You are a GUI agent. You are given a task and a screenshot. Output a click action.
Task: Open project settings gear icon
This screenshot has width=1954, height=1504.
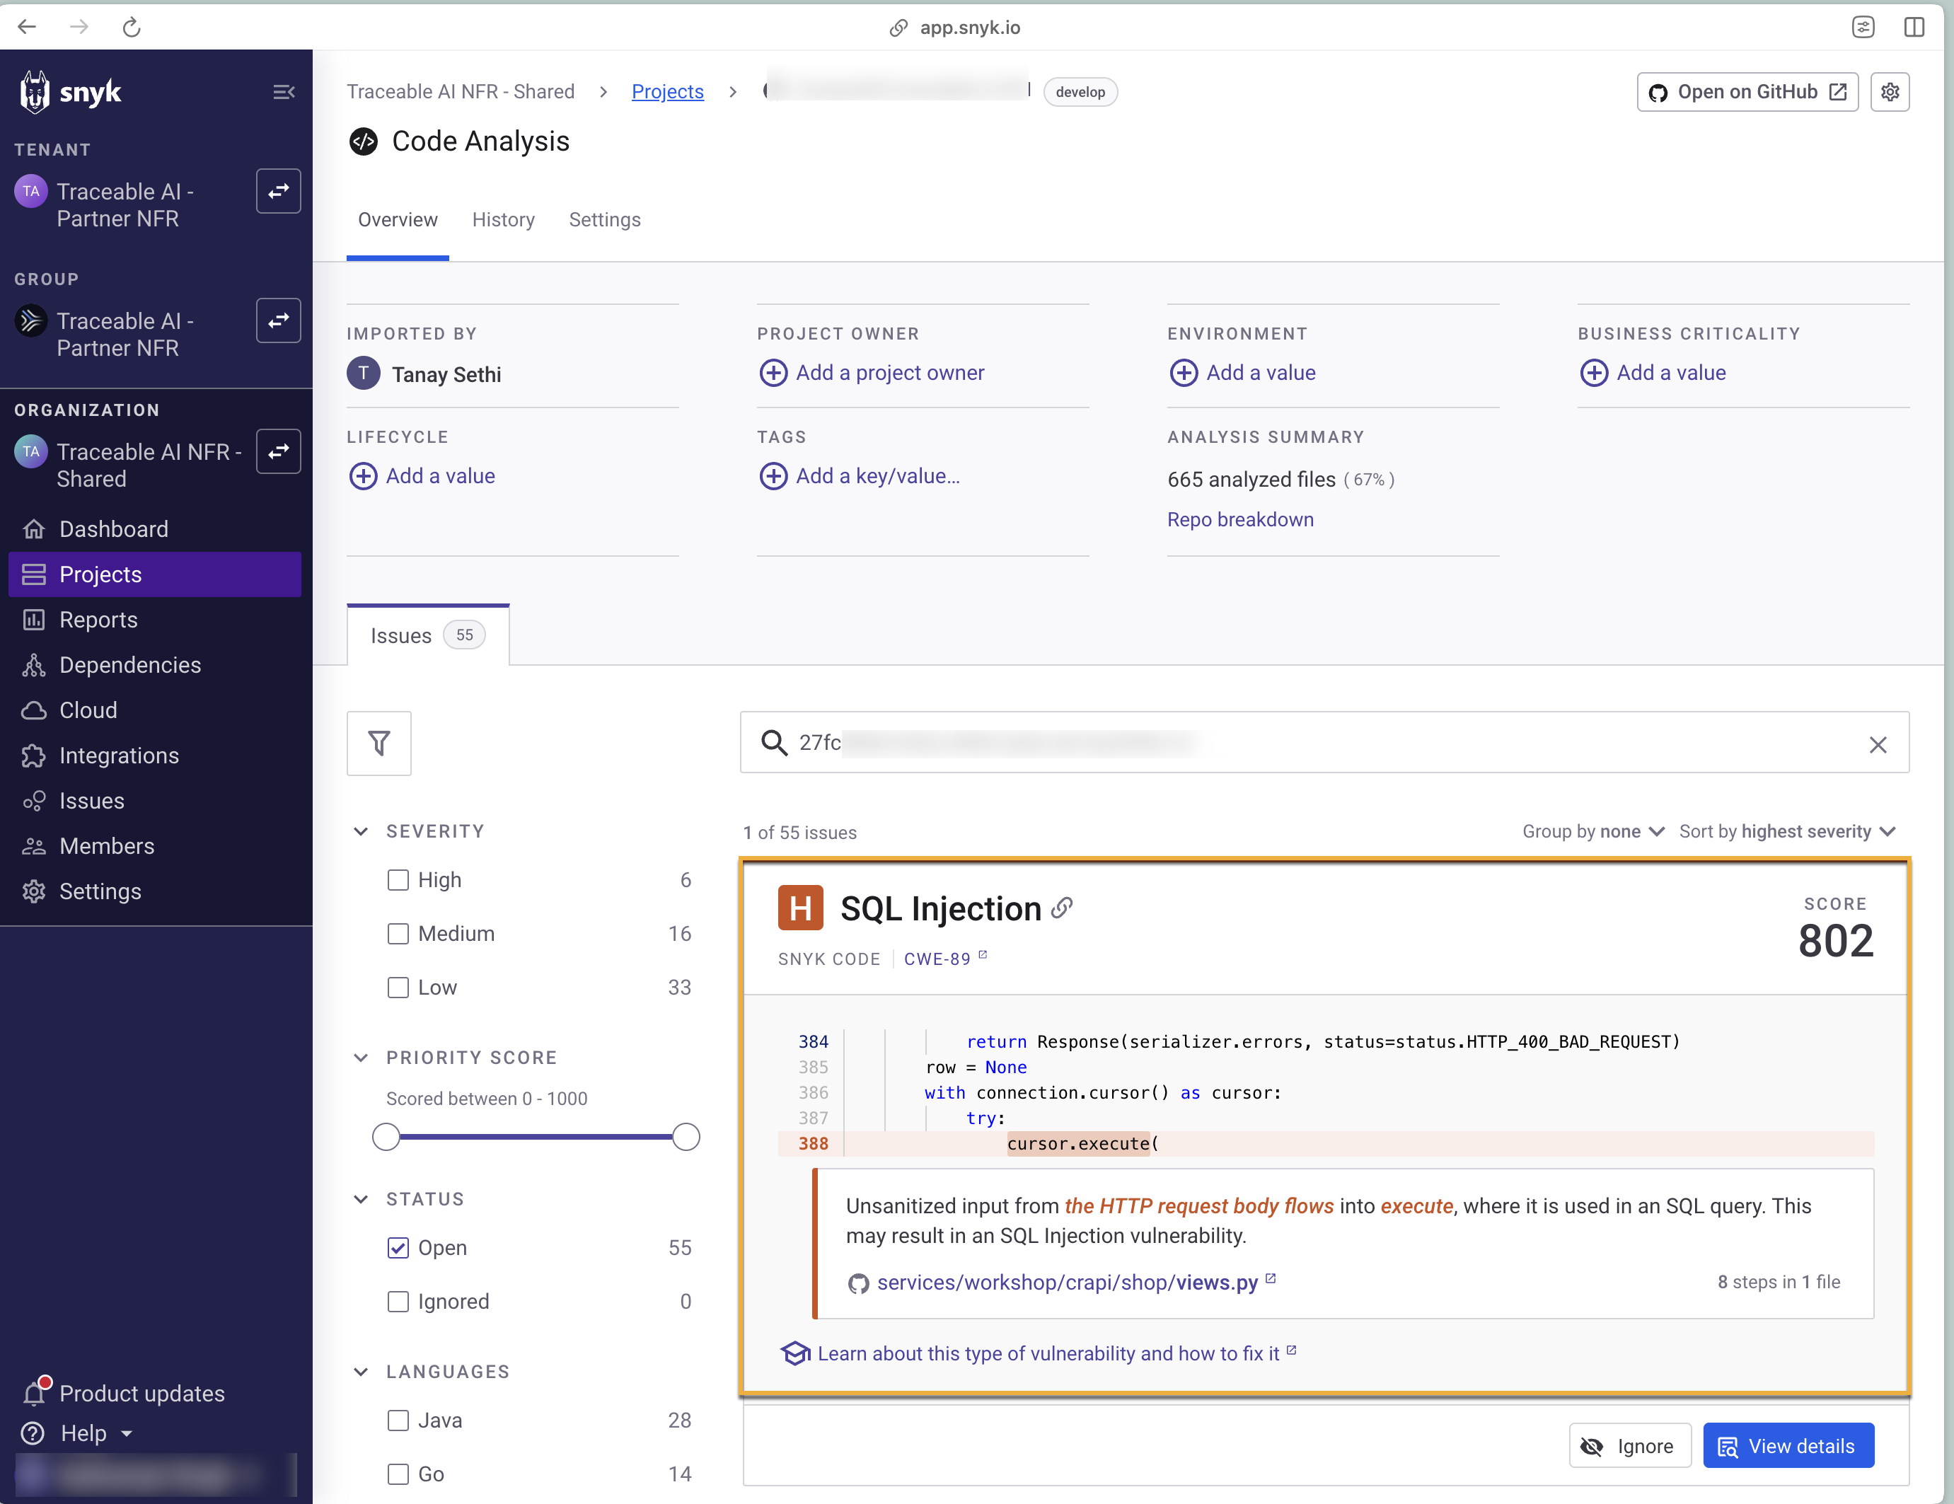(x=1890, y=92)
